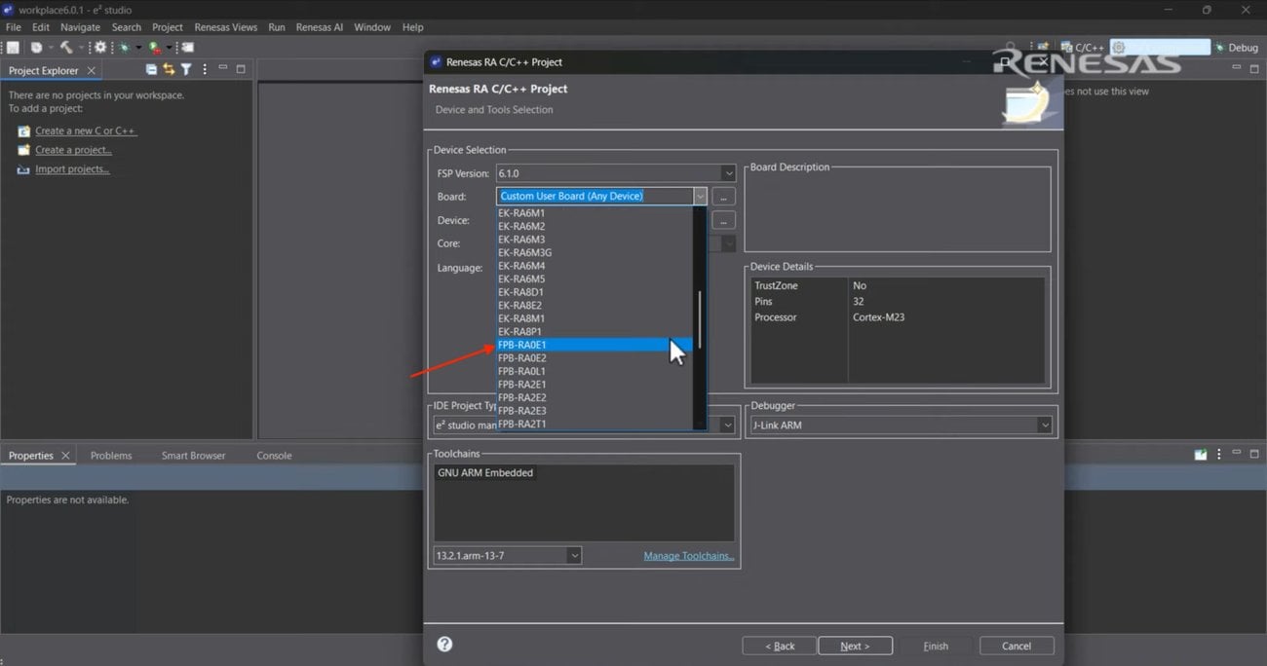This screenshot has height=666, width=1267.
Task: Open the toolchain version 13.2.1.arm-13-7 dropdown
Action: pos(574,556)
